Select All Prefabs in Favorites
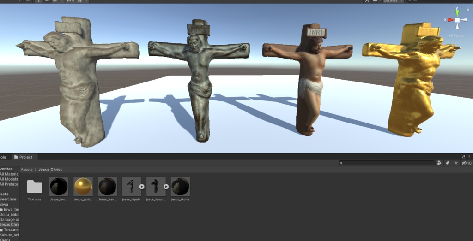Image resolution: width=473 pixels, height=241 pixels. [x=9, y=184]
